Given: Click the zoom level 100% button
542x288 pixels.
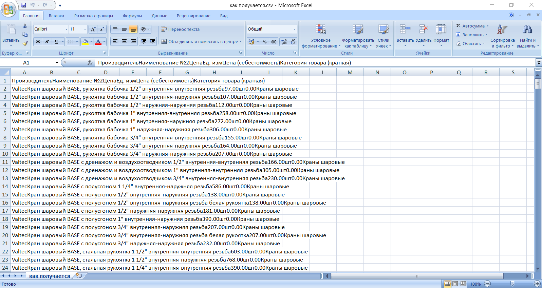Looking at the screenshot, I should (x=475, y=284).
